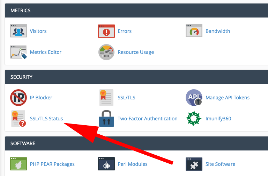Go to the Imunify360 link
268x176 pixels.
click(218, 119)
